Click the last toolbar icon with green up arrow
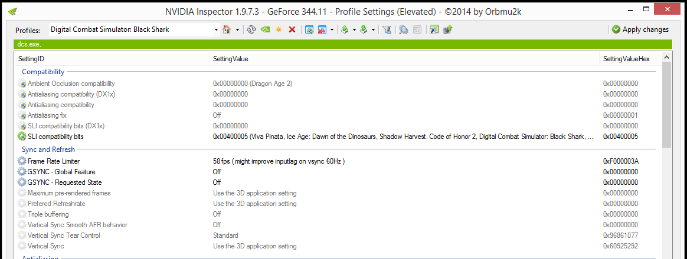The image size is (687, 259). coord(448,29)
